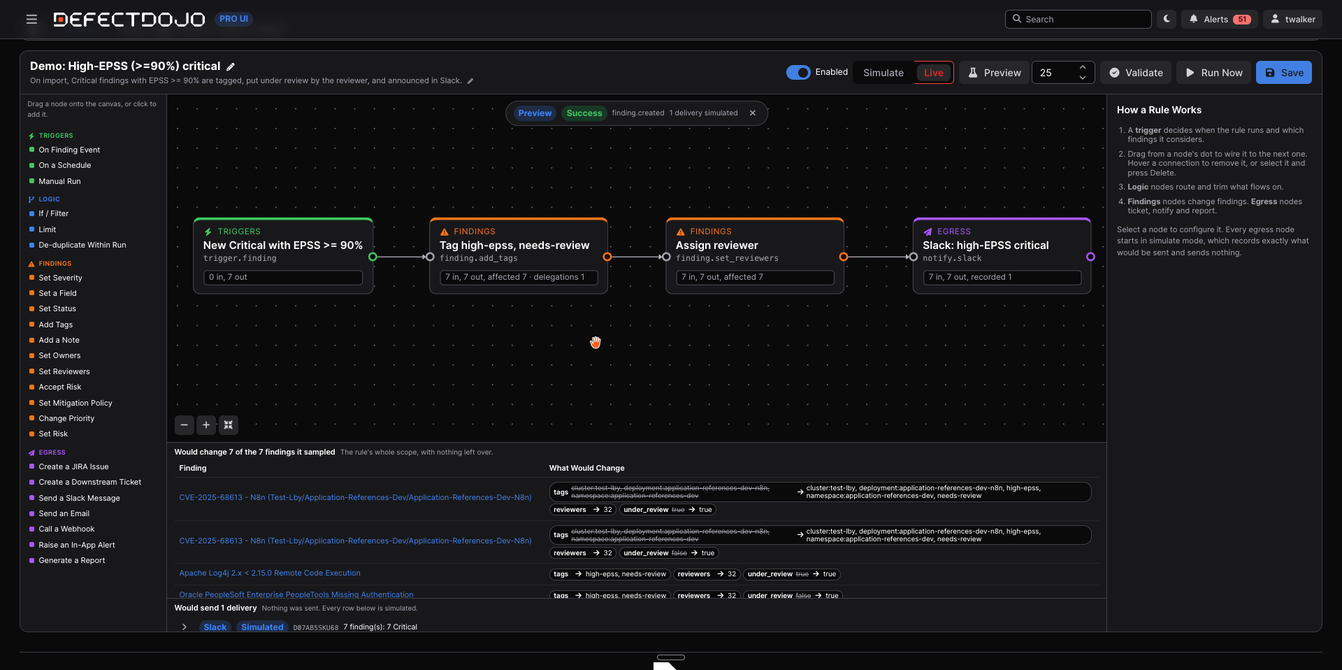
Task: Open the Alerts bell notifications
Action: pyautogui.click(x=1220, y=19)
